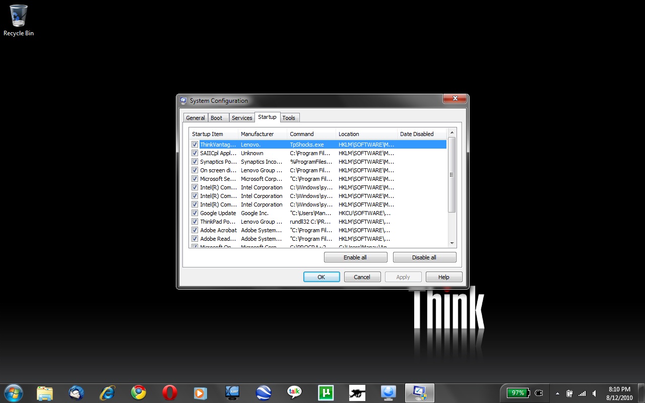Select the System Configuration taskbar button

tap(420, 393)
